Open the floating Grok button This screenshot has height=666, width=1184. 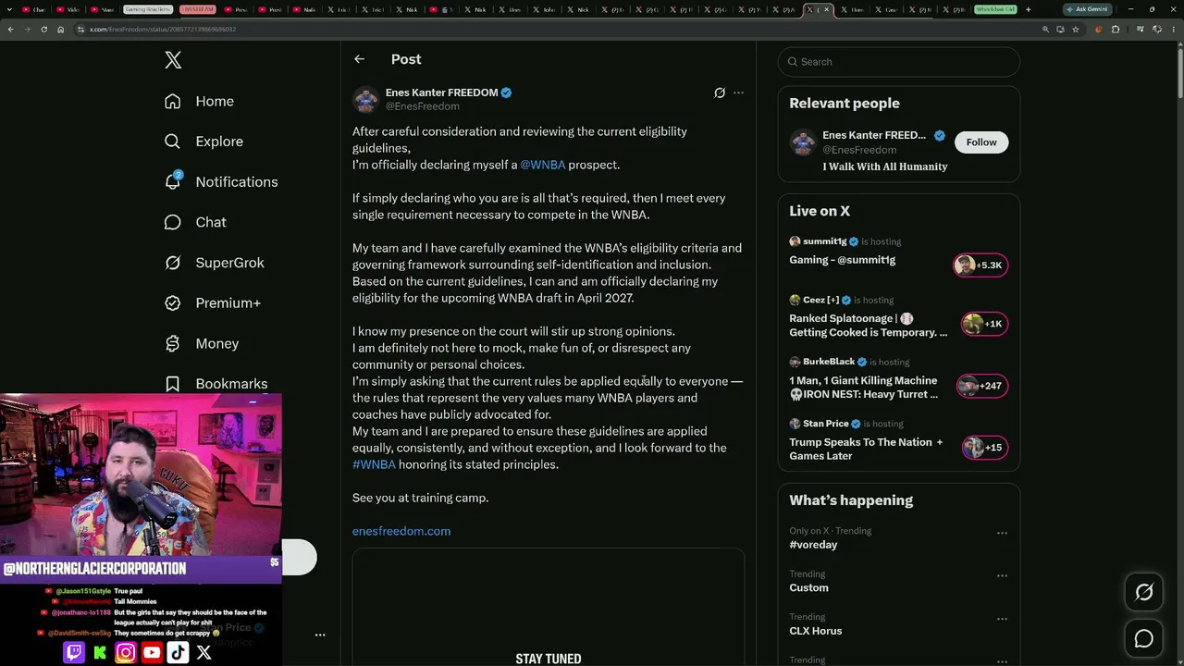pos(1144,593)
